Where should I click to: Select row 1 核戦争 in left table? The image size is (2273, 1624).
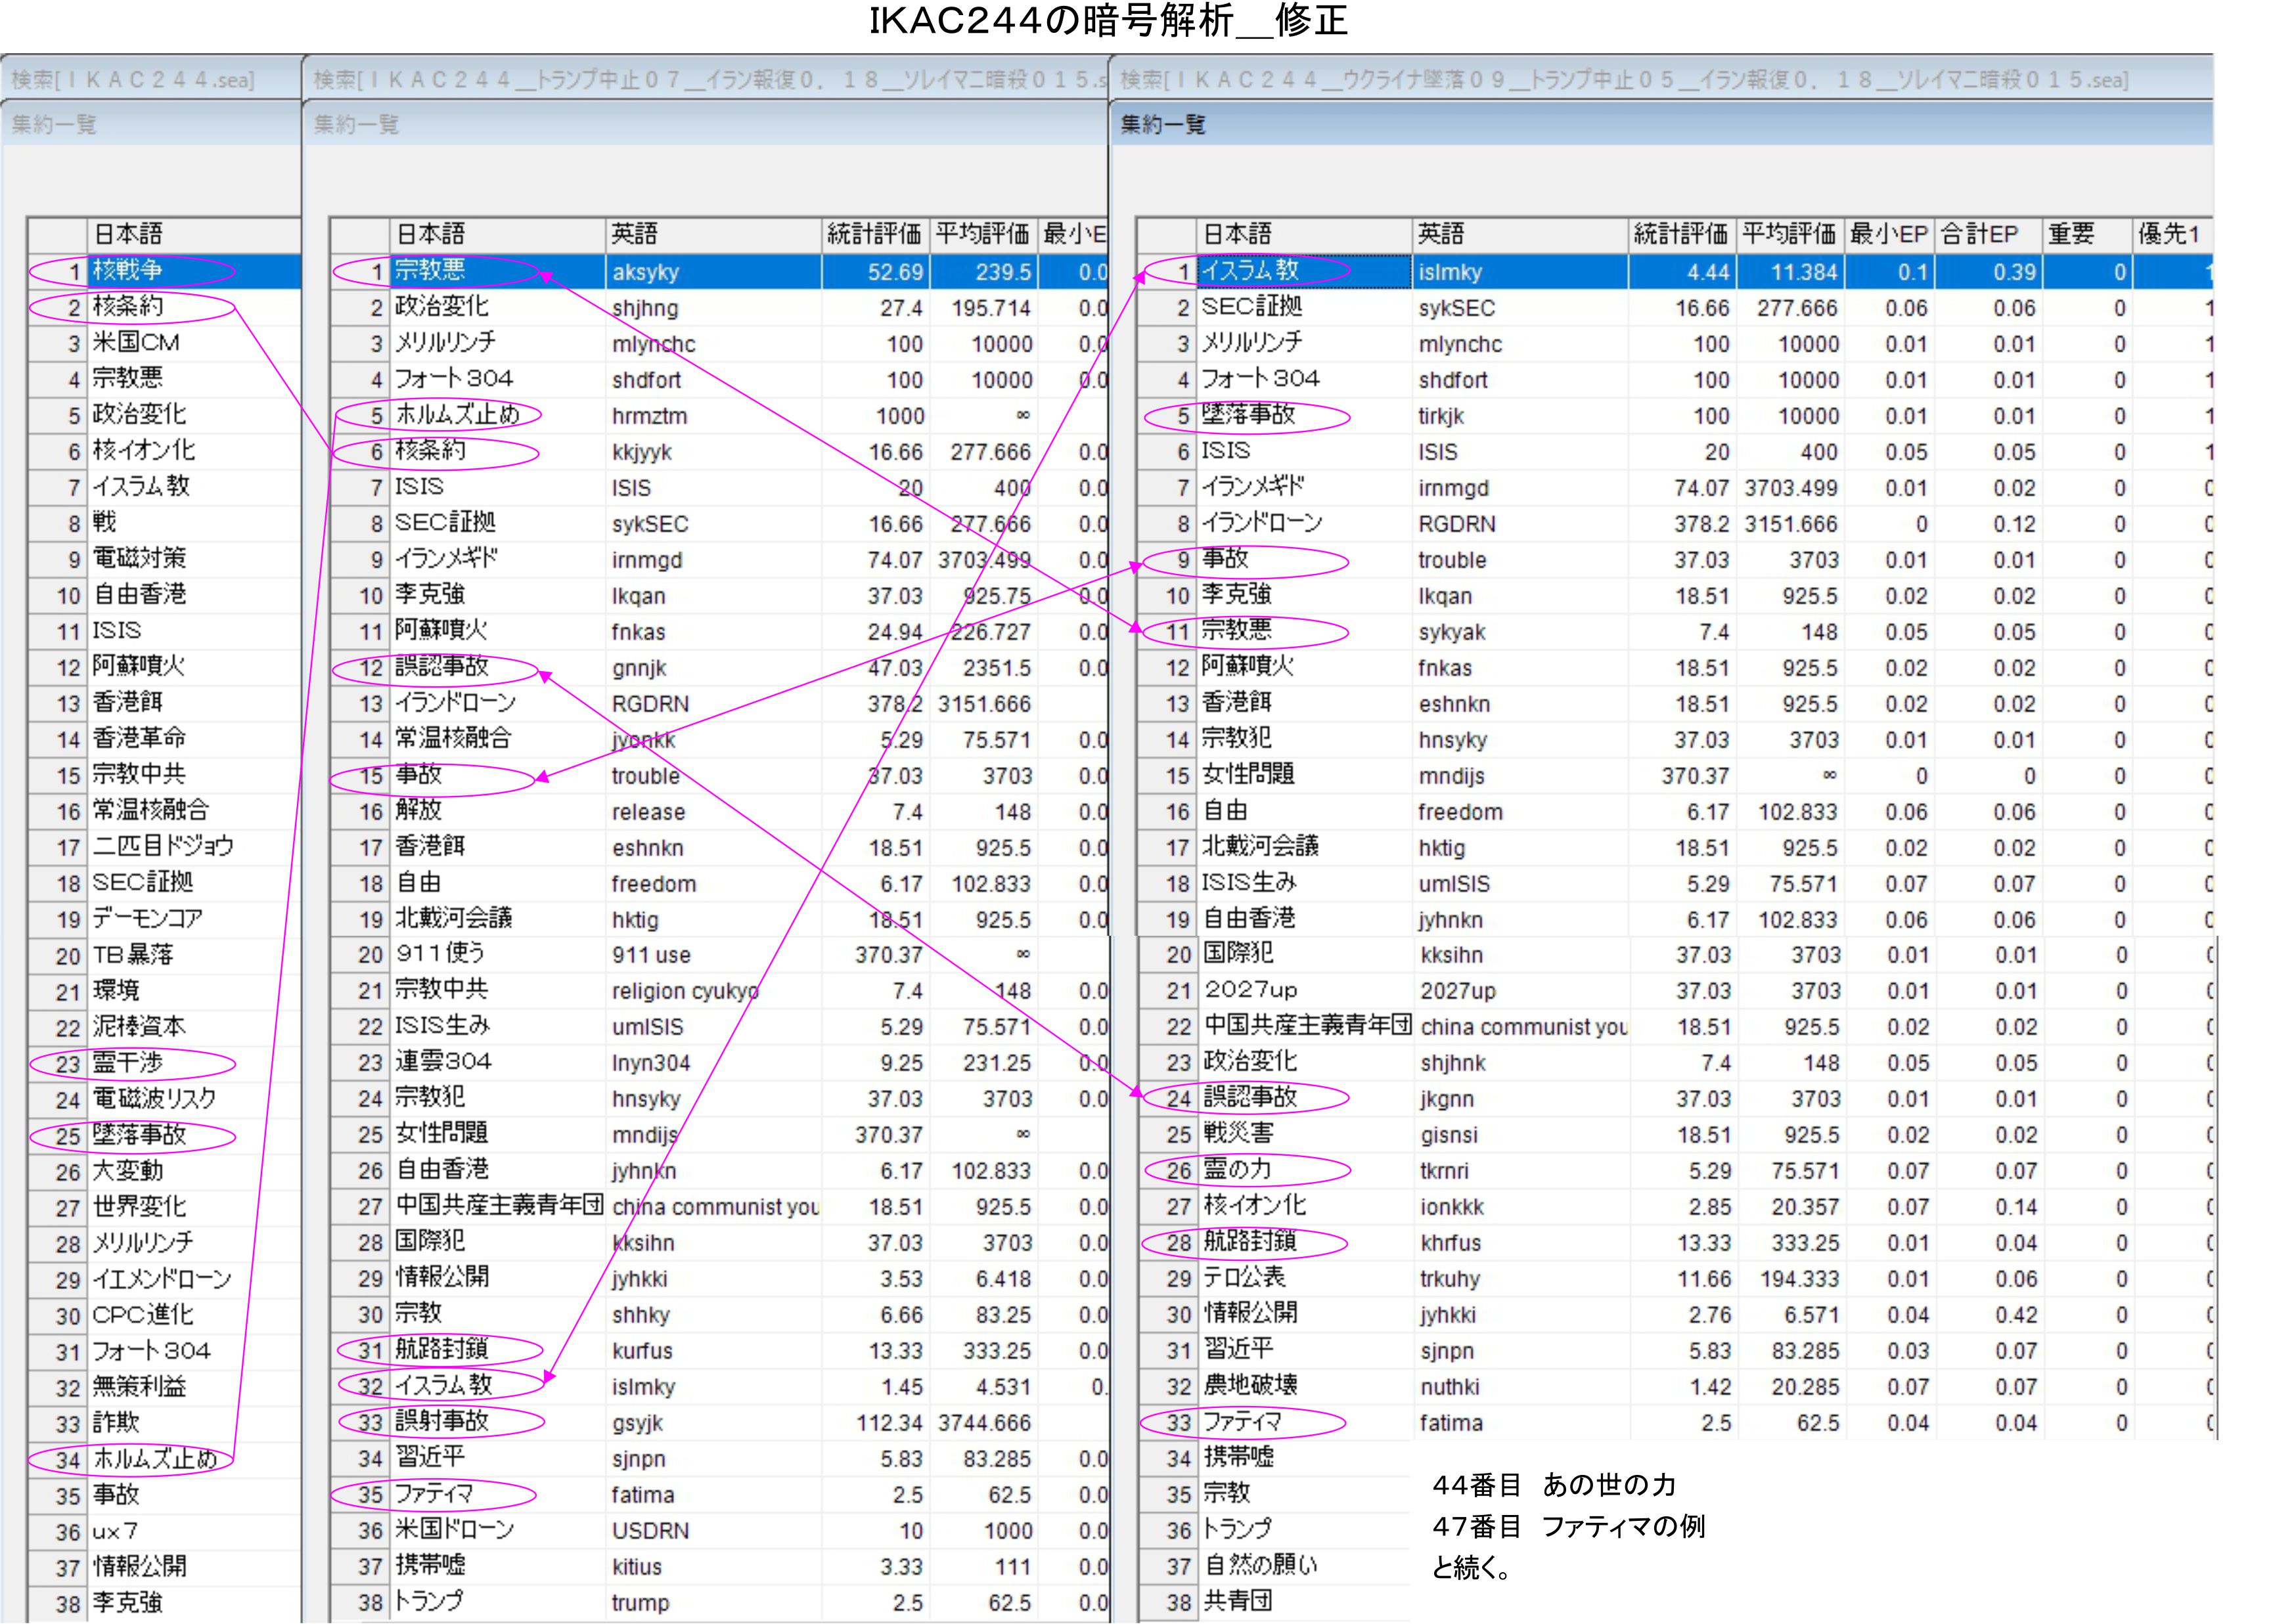click(127, 271)
